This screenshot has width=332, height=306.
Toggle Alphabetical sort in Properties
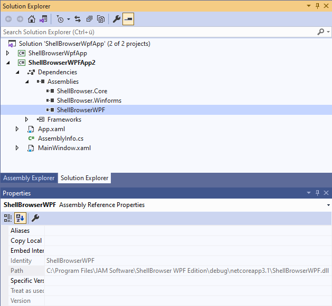click(20, 218)
